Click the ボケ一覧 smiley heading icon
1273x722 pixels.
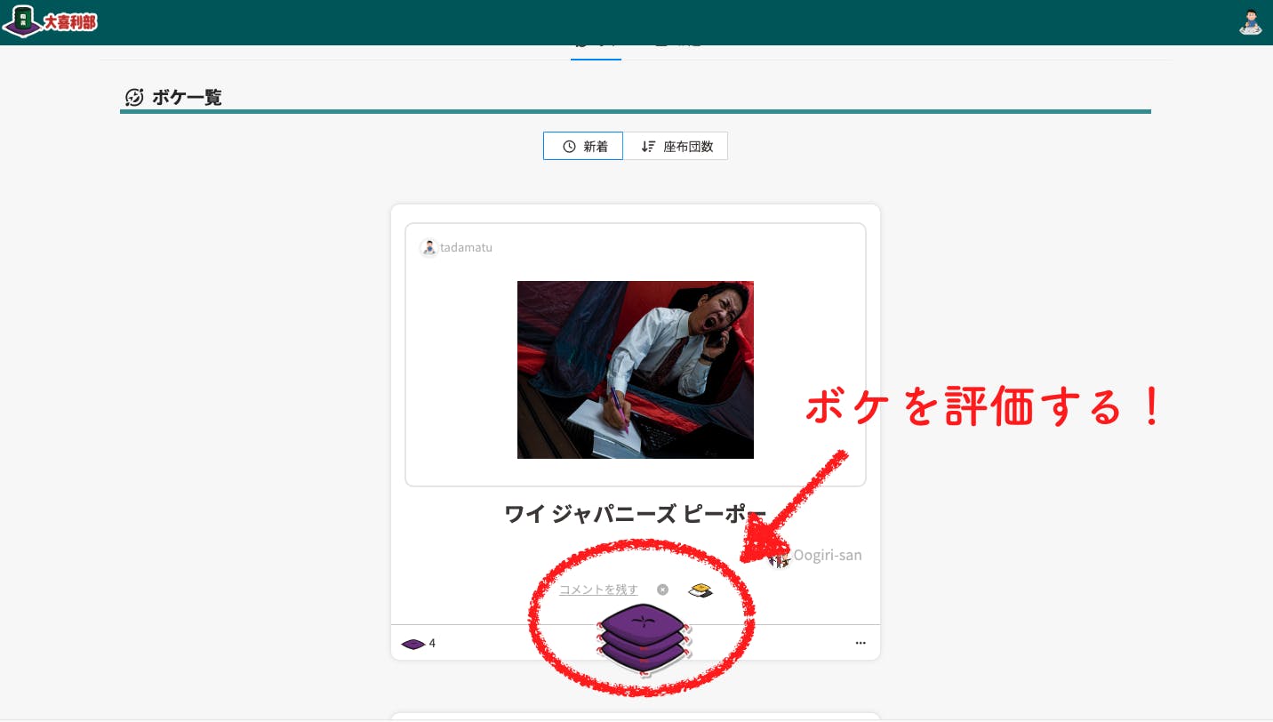click(134, 98)
